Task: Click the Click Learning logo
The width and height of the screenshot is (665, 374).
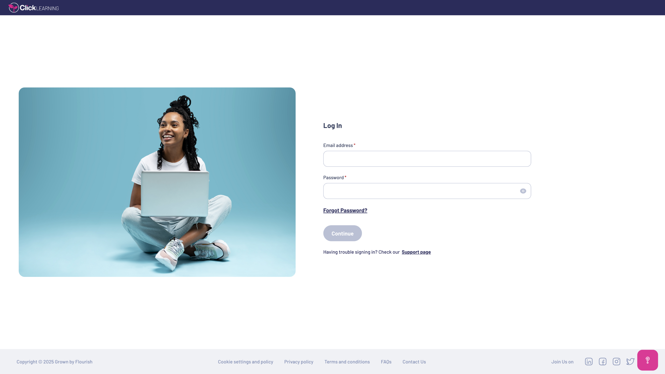Action: [34, 8]
